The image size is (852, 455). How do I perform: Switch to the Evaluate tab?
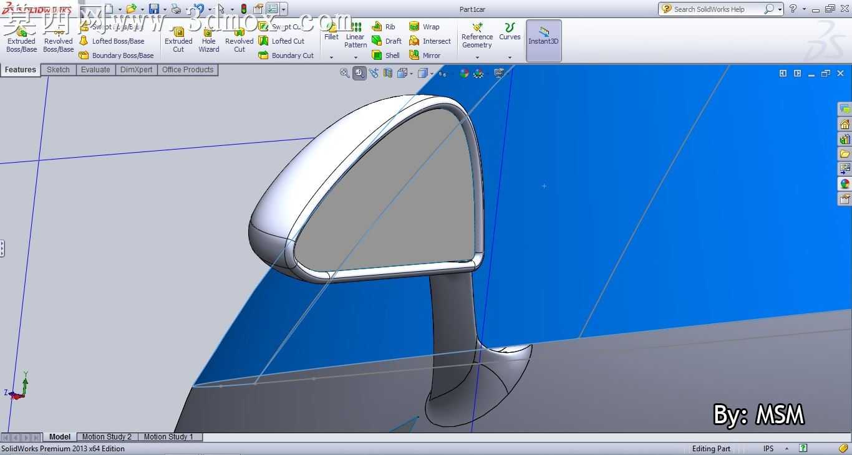point(95,70)
